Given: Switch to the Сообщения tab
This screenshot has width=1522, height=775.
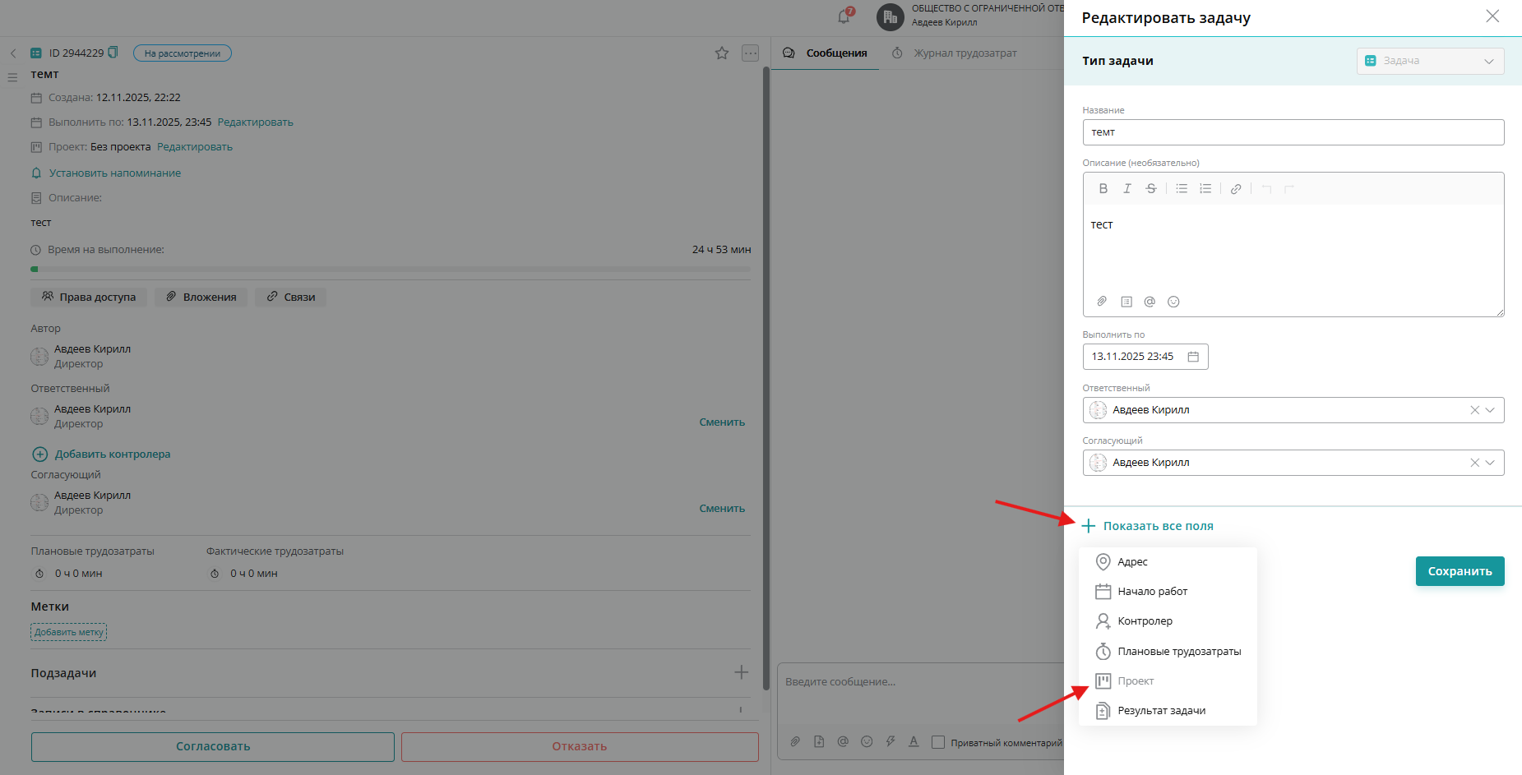Looking at the screenshot, I should (825, 53).
